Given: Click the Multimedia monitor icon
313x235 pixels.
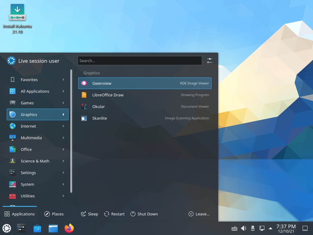Looking at the screenshot, I should 12,138.
